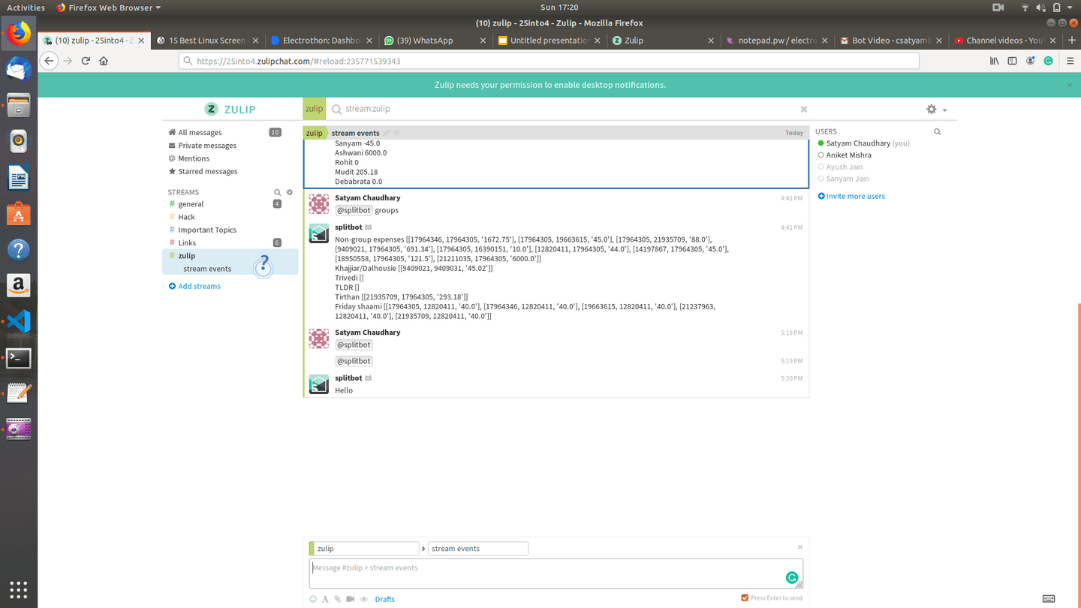Image resolution: width=1081 pixels, height=608 pixels.
Task: Open a new Firefox tab
Action: 1071,41
